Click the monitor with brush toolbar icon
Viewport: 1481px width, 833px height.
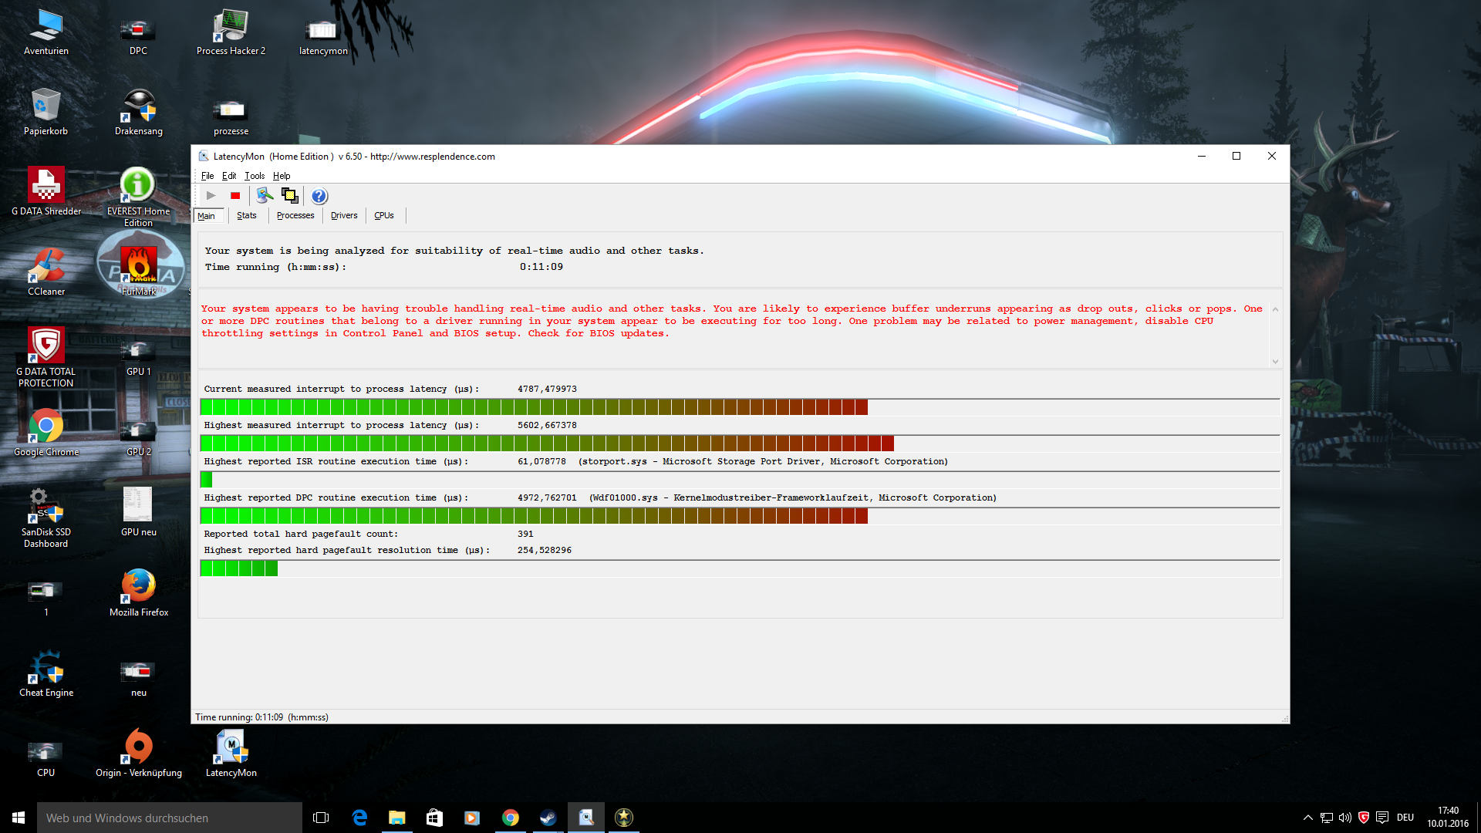click(265, 196)
